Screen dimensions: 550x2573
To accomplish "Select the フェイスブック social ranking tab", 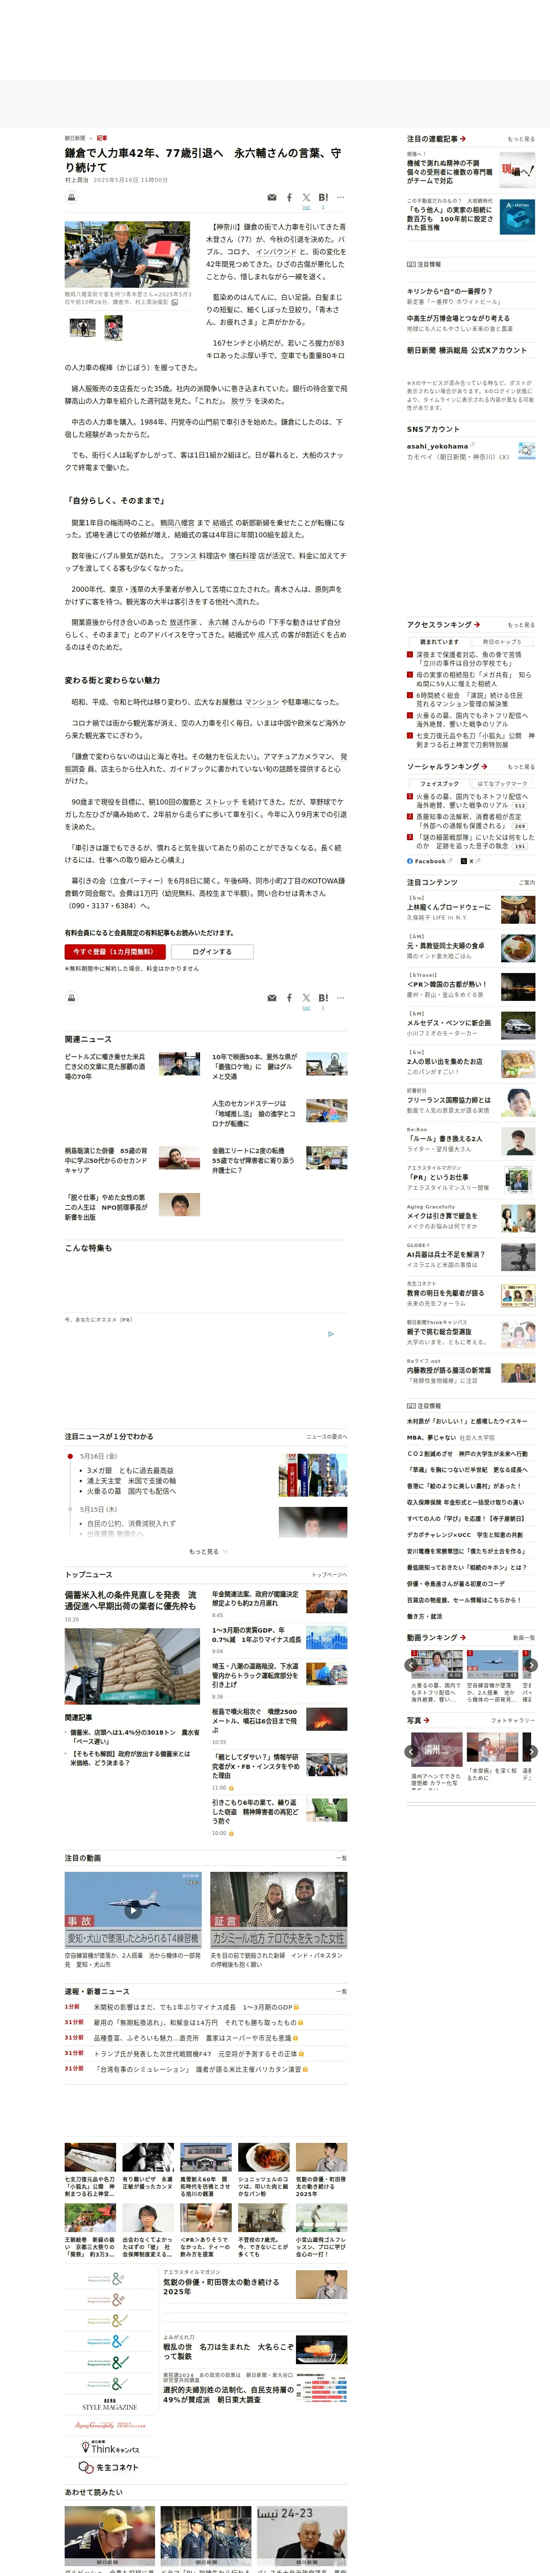I will tap(439, 783).
